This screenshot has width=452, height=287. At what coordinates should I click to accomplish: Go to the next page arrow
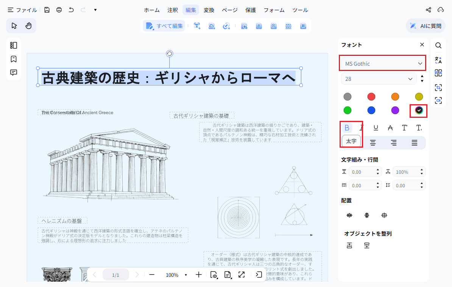[x=137, y=275]
